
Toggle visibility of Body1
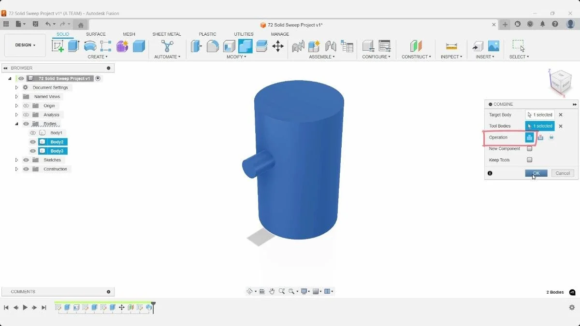[33, 133]
